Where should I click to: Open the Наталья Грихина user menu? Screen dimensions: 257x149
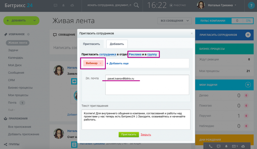(220, 5)
